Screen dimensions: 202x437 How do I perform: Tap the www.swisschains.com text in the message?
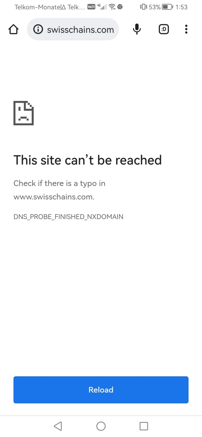[x=54, y=197]
